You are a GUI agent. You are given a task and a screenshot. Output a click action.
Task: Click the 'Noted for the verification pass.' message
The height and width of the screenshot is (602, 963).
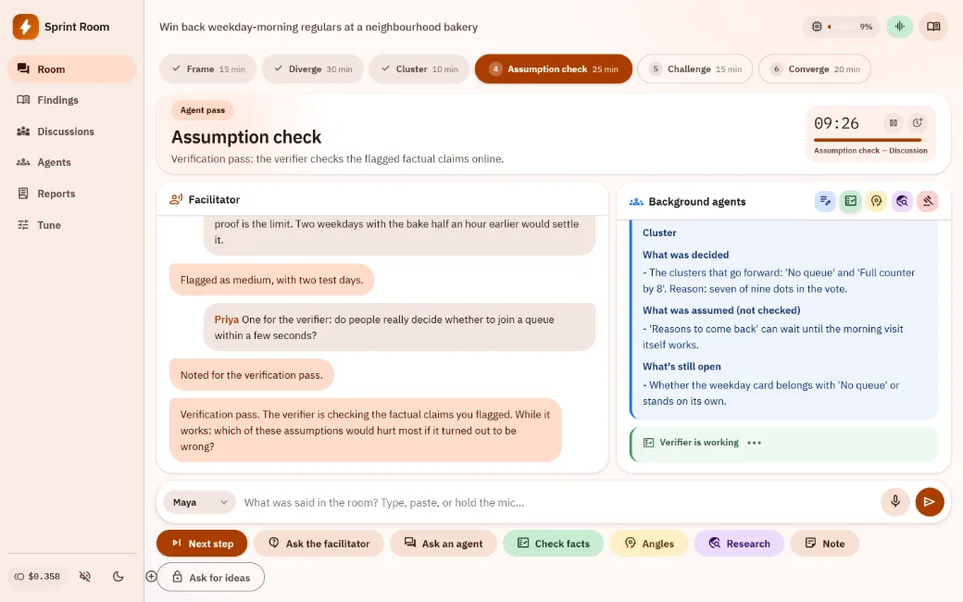(251, 375)
